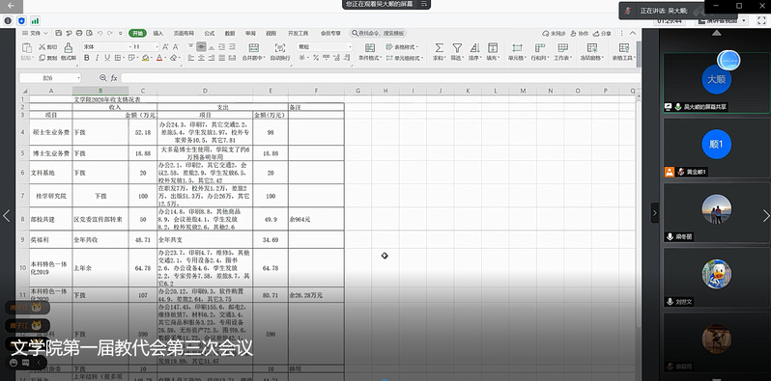Image resolution: width=771 pixels, height=381 pixels.
Task: Toggle italic text formatting
Action: pyautogui.click(x=97, y=58)
